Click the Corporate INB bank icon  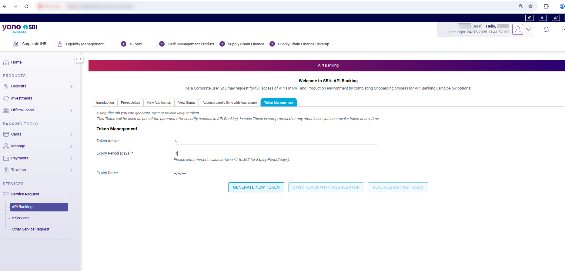coord(16,44)
